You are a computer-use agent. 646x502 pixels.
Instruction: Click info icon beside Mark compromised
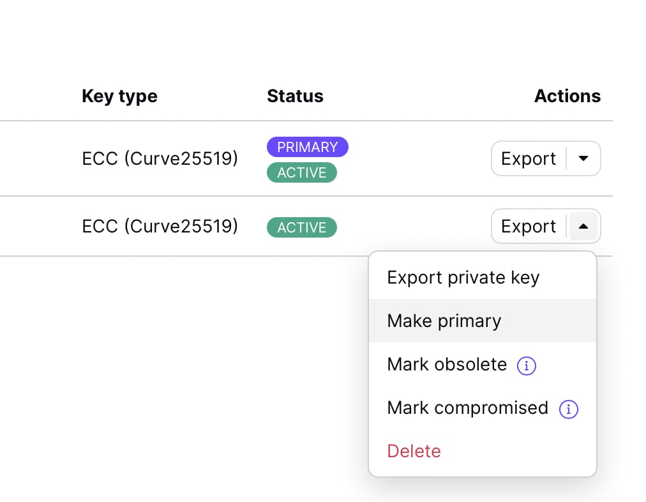[x=568, y=409]
